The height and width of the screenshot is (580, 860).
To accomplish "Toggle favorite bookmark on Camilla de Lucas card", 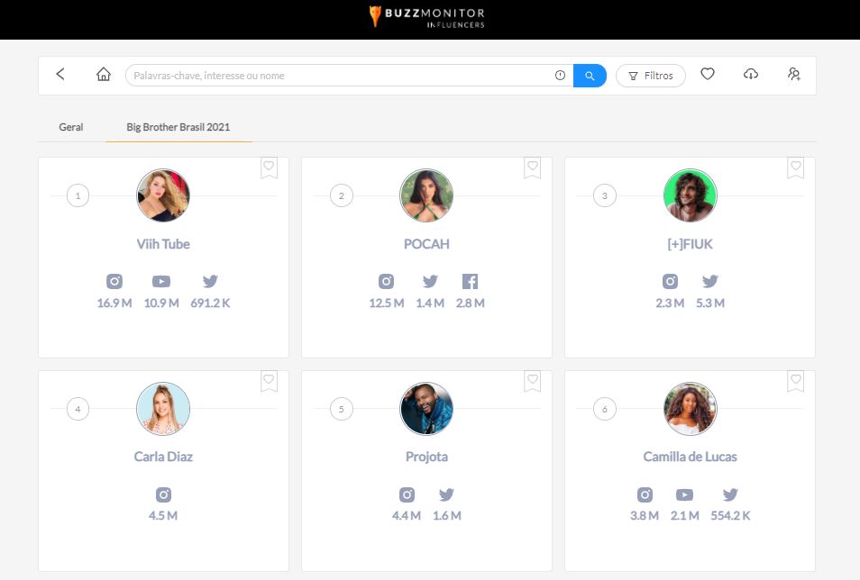I will pos(795,381).
